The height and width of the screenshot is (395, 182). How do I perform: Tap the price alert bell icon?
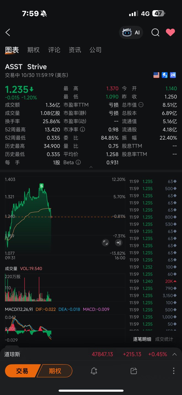click(x=94, y=371)
